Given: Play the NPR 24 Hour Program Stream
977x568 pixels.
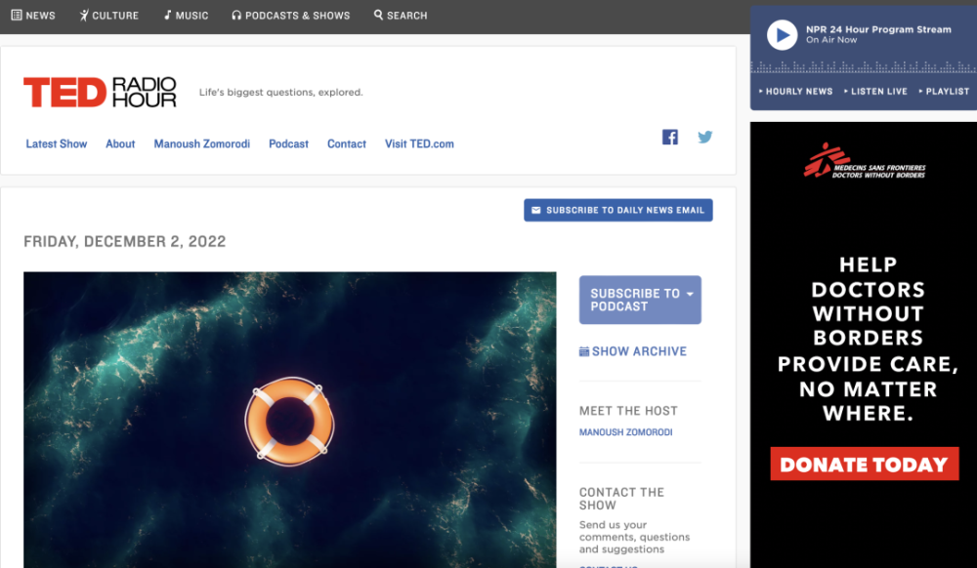Looking at the screenshot, I should pyautogui.click(x=782, y=35).
